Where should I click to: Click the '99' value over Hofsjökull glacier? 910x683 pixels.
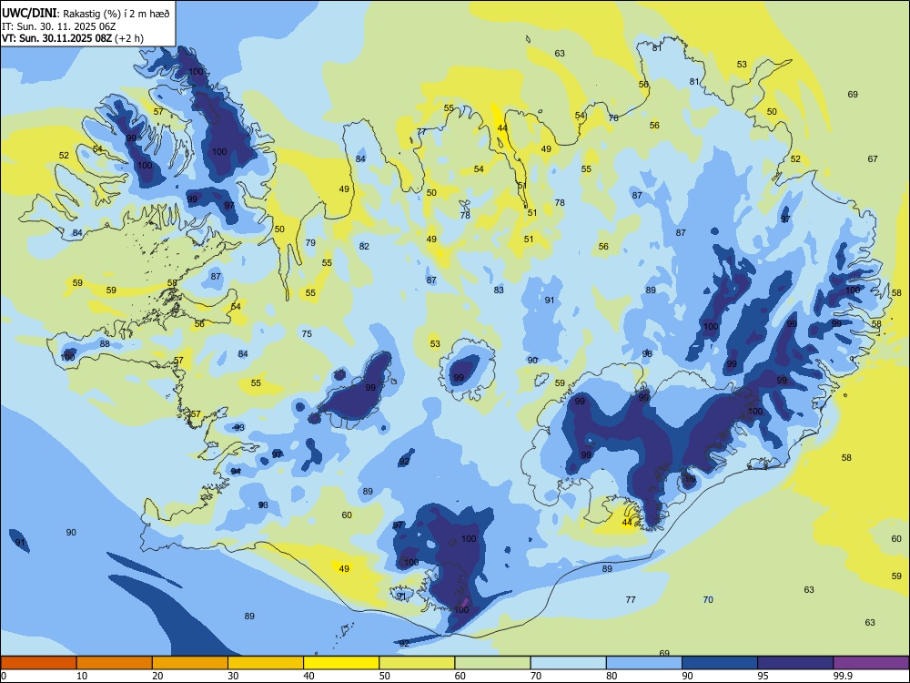pyautogui.click(x=459, y=378)
